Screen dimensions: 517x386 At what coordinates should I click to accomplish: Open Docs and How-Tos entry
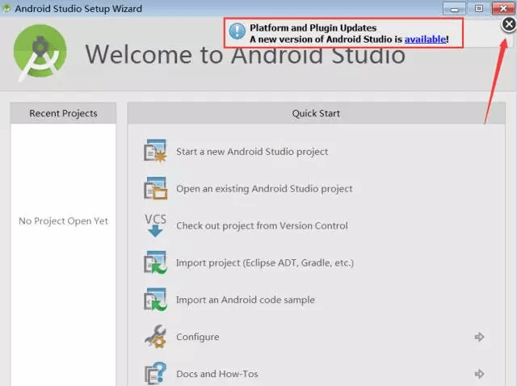click(x=217, y=374)
